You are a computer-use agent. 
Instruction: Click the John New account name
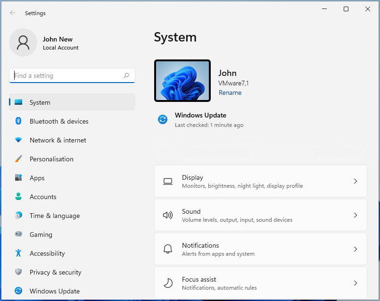coord(58,39)
